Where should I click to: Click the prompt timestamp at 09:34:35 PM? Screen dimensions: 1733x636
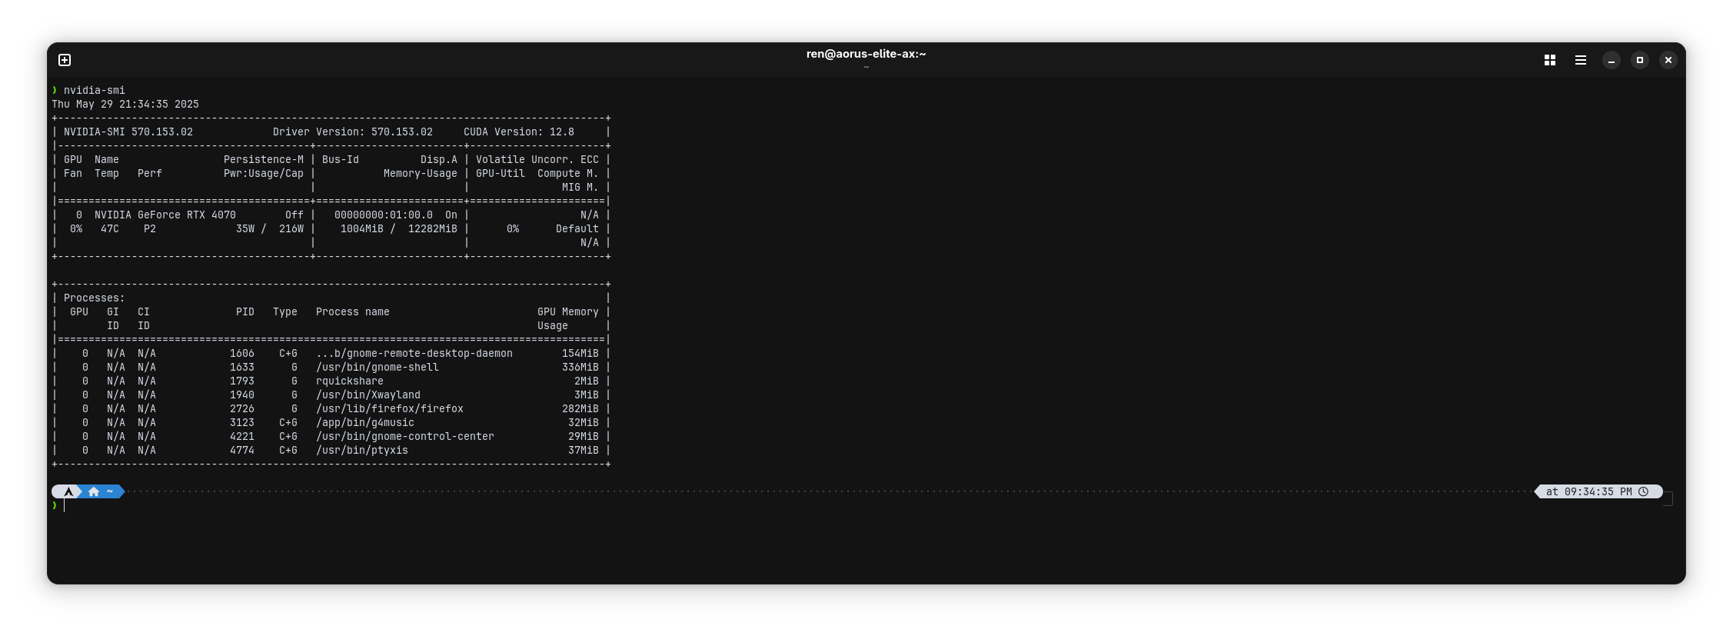(1589, 491)
